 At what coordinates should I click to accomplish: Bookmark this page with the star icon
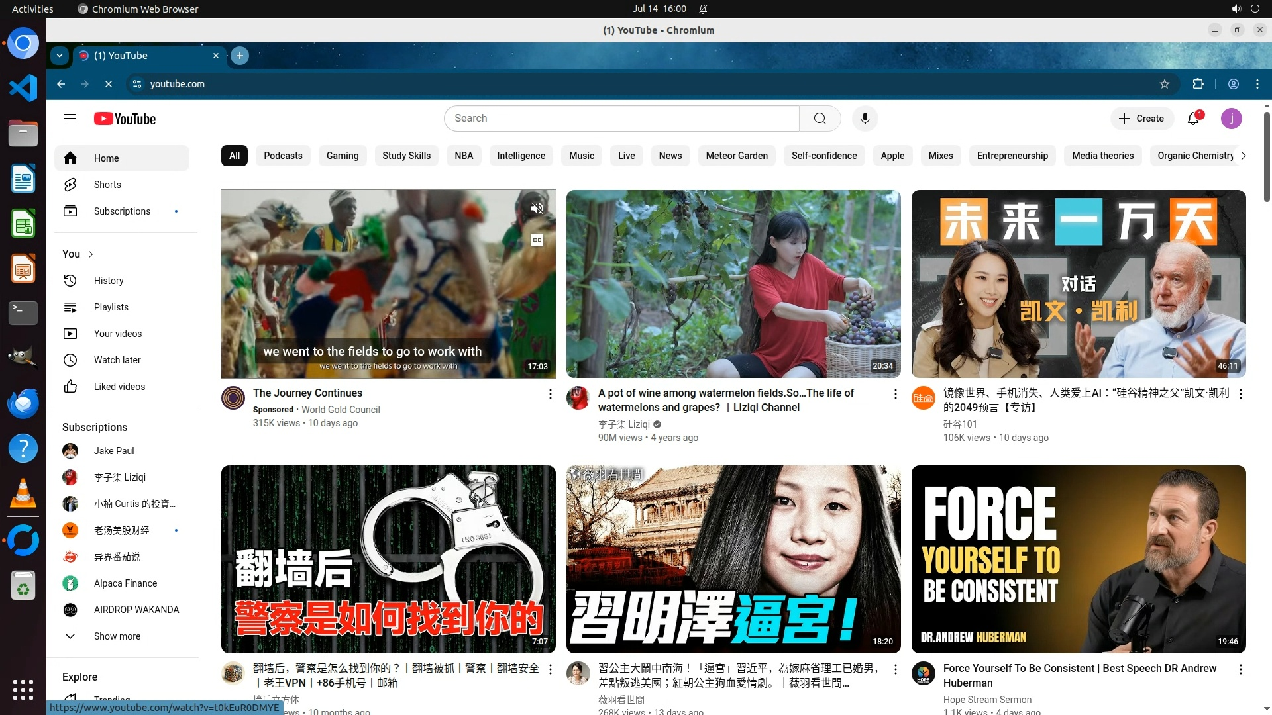point(1165,84)
